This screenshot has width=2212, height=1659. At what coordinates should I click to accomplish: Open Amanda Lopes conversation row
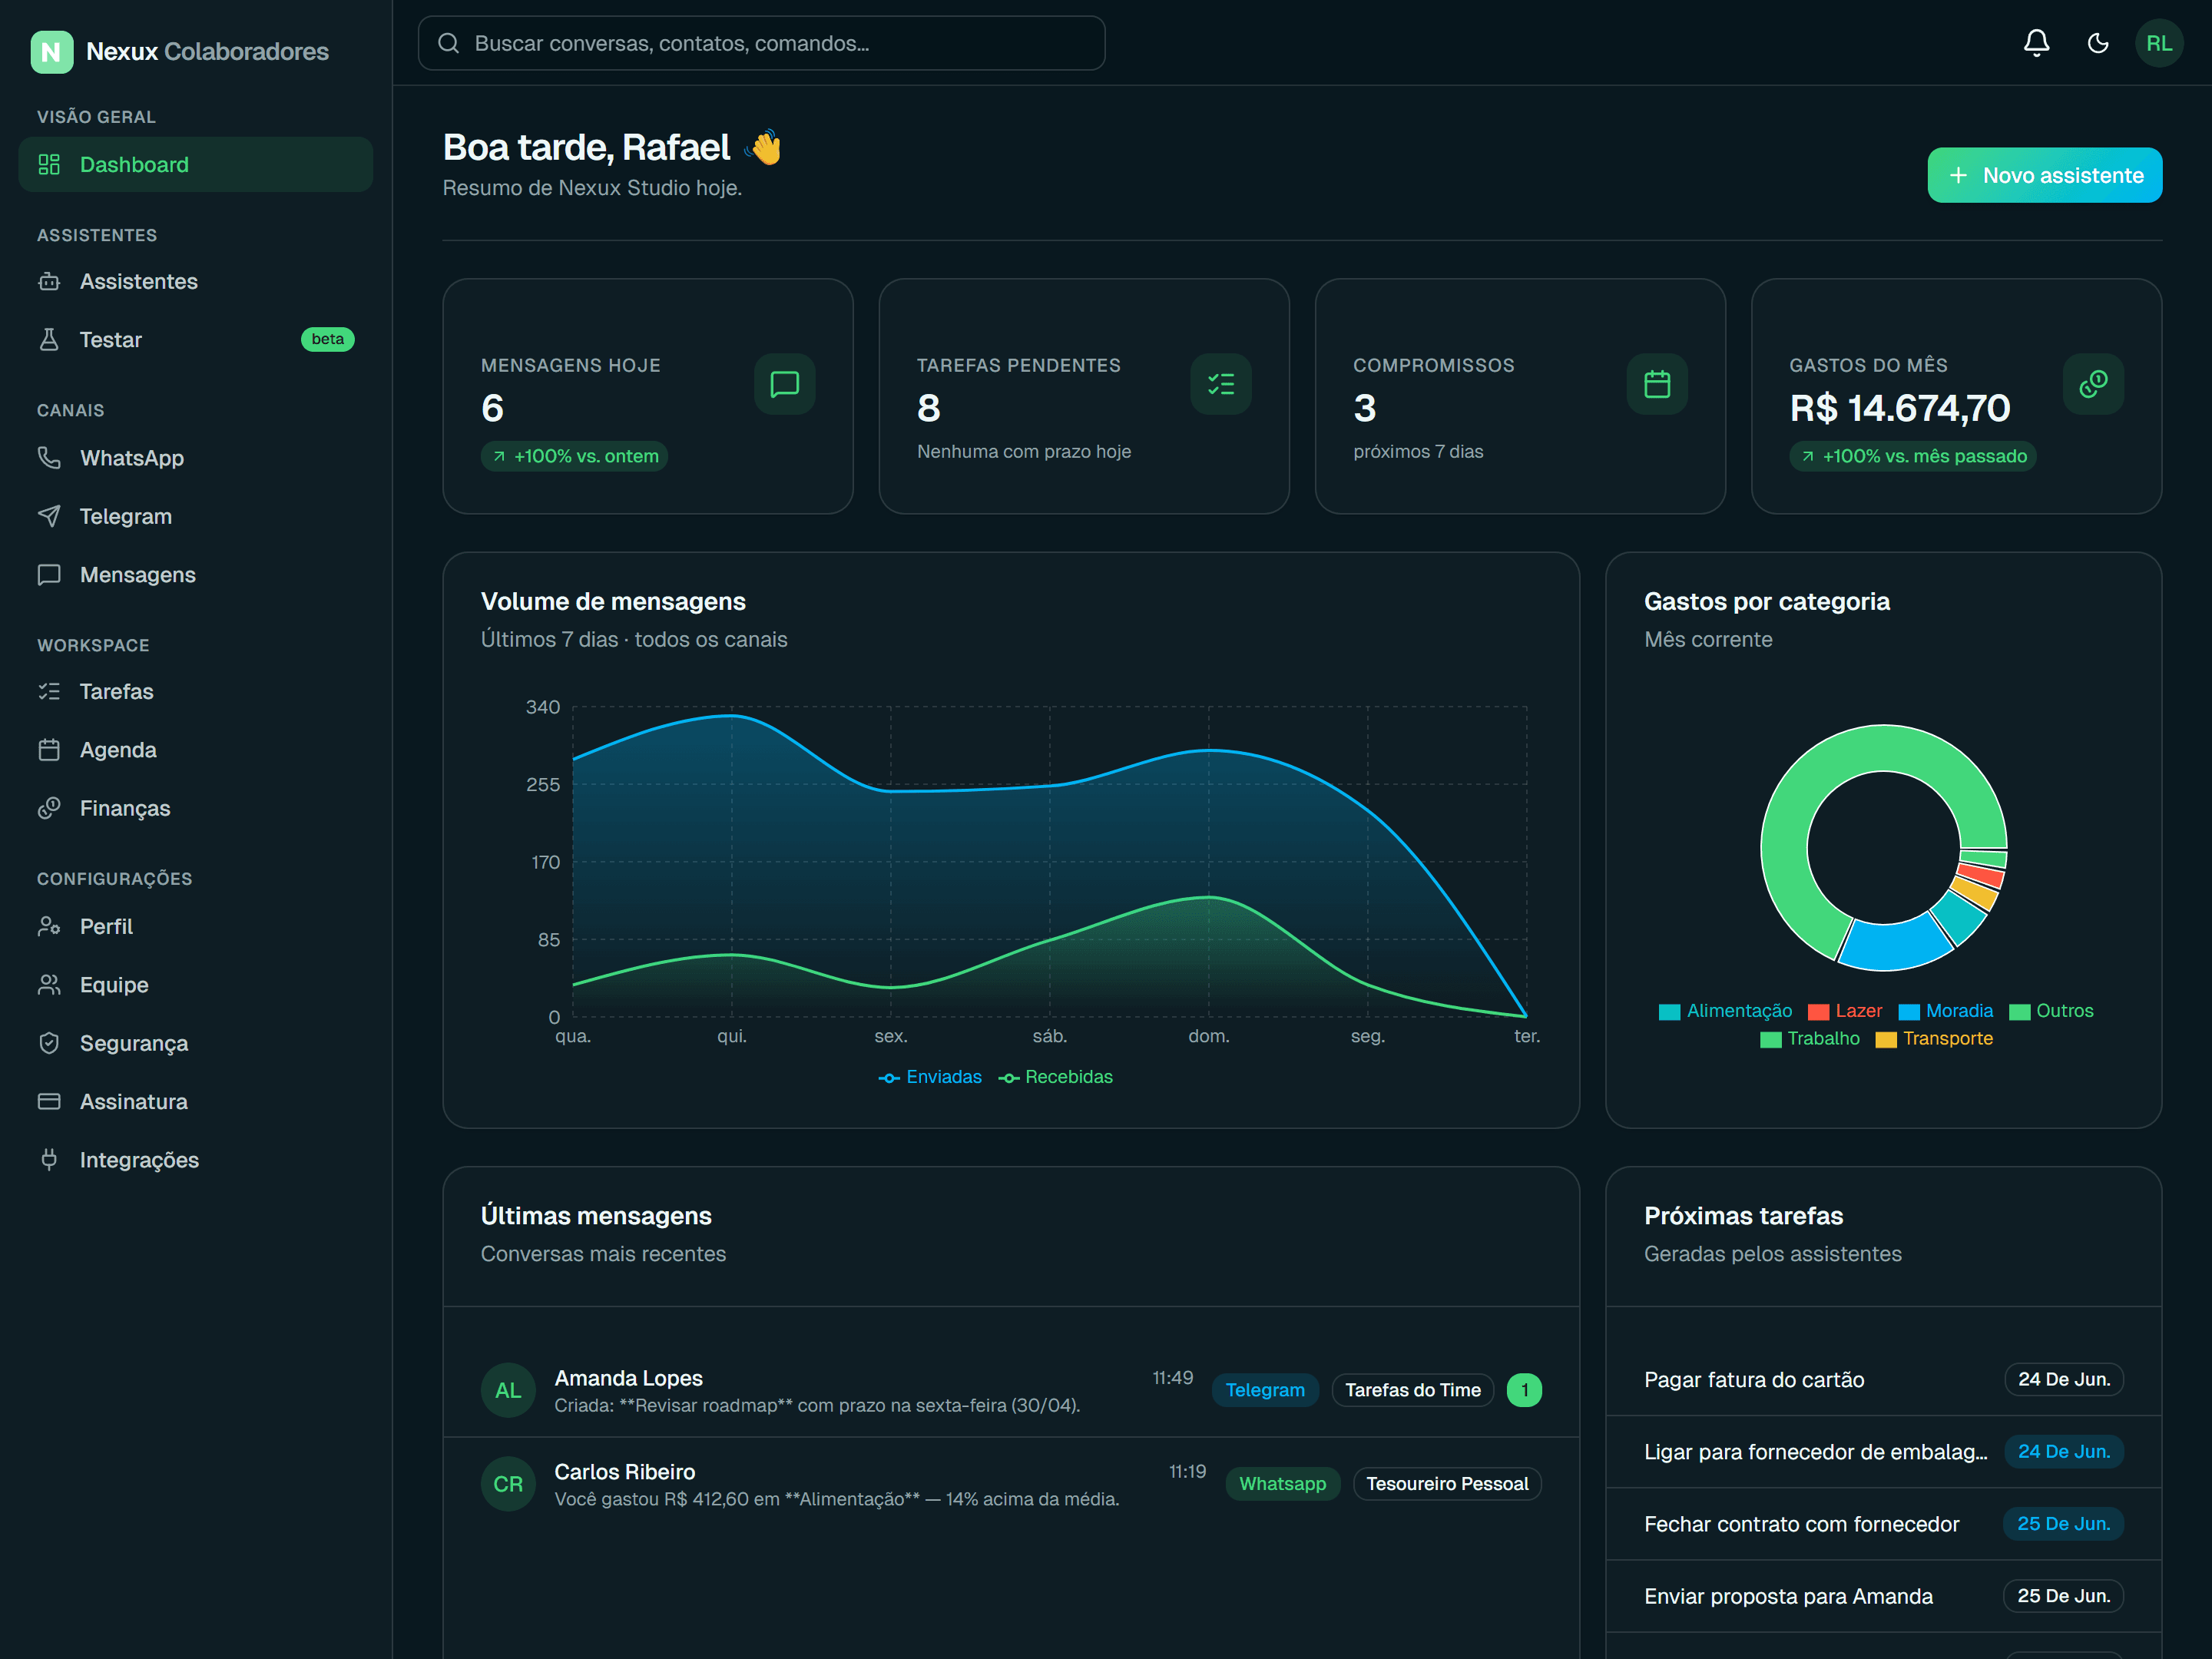[x=1010, y=1390]
